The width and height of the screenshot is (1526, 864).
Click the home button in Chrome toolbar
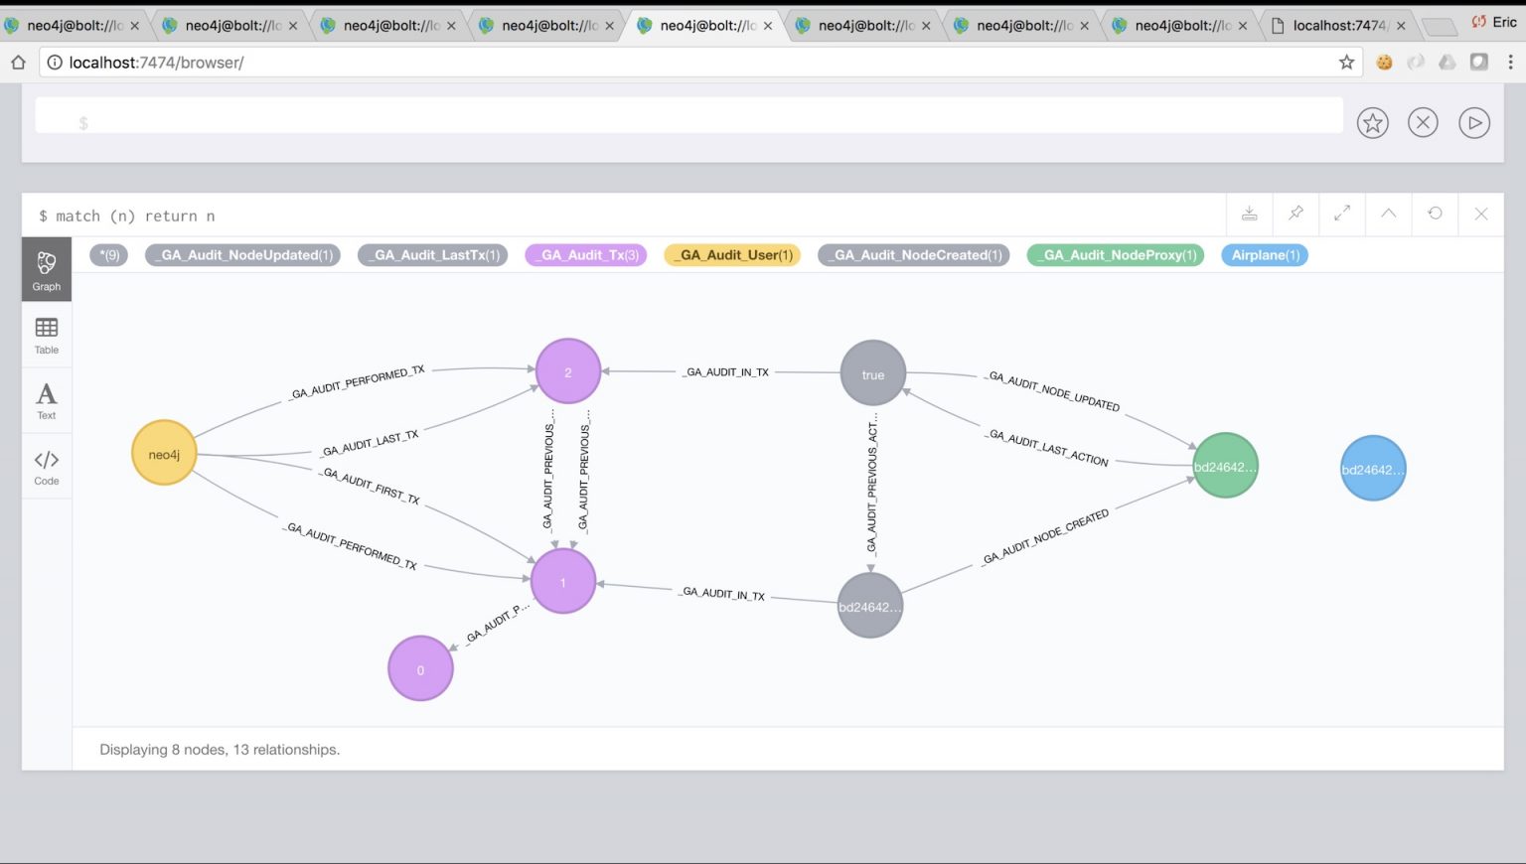[18, 62]
